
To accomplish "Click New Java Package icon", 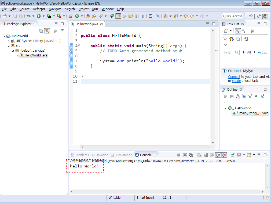I will click(70, 16).
